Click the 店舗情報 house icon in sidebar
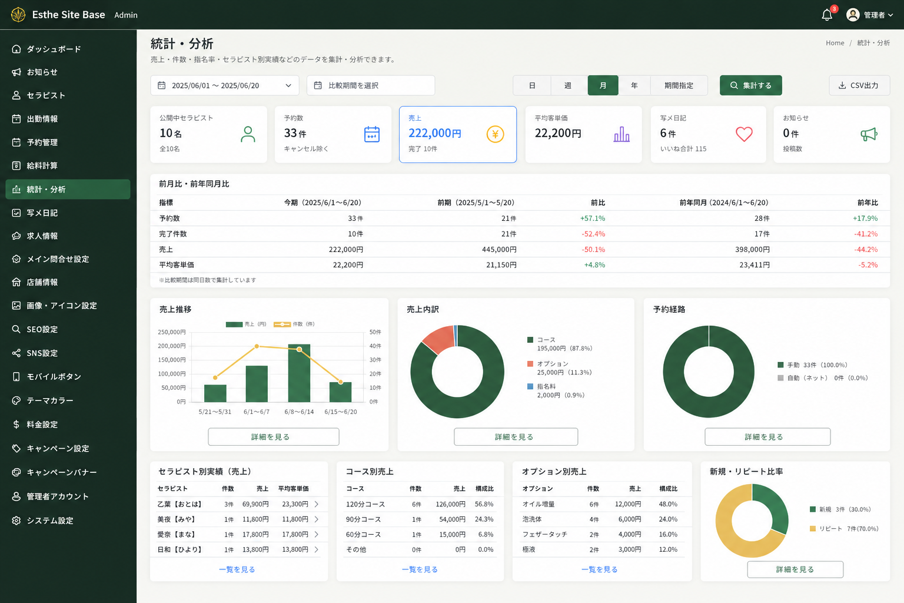The width and height of the screenshot is (904, 603). click(x=16, y=282)
